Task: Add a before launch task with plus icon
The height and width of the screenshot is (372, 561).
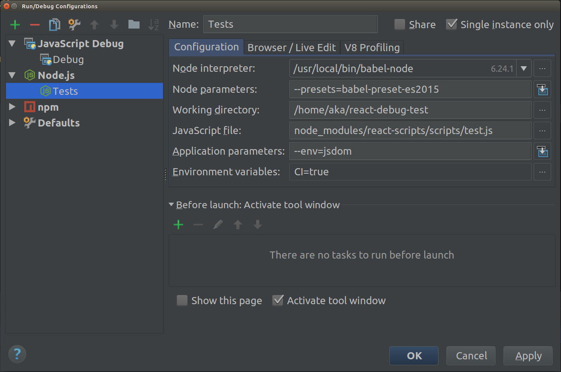Action: point(178,225)
